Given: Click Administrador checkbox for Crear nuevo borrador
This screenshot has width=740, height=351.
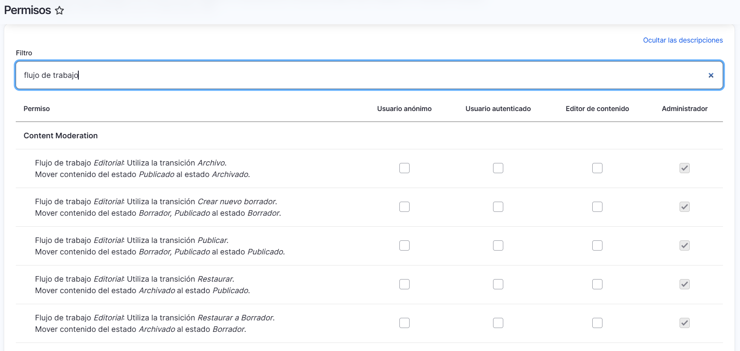Looking at the screenshot, I should 685,207.
